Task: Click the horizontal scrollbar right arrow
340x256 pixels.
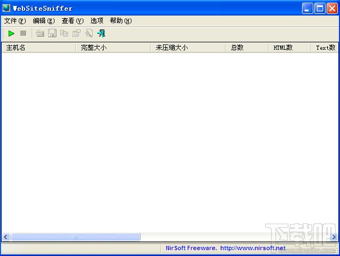Action: pyautogui.click(x=334, y=237)
